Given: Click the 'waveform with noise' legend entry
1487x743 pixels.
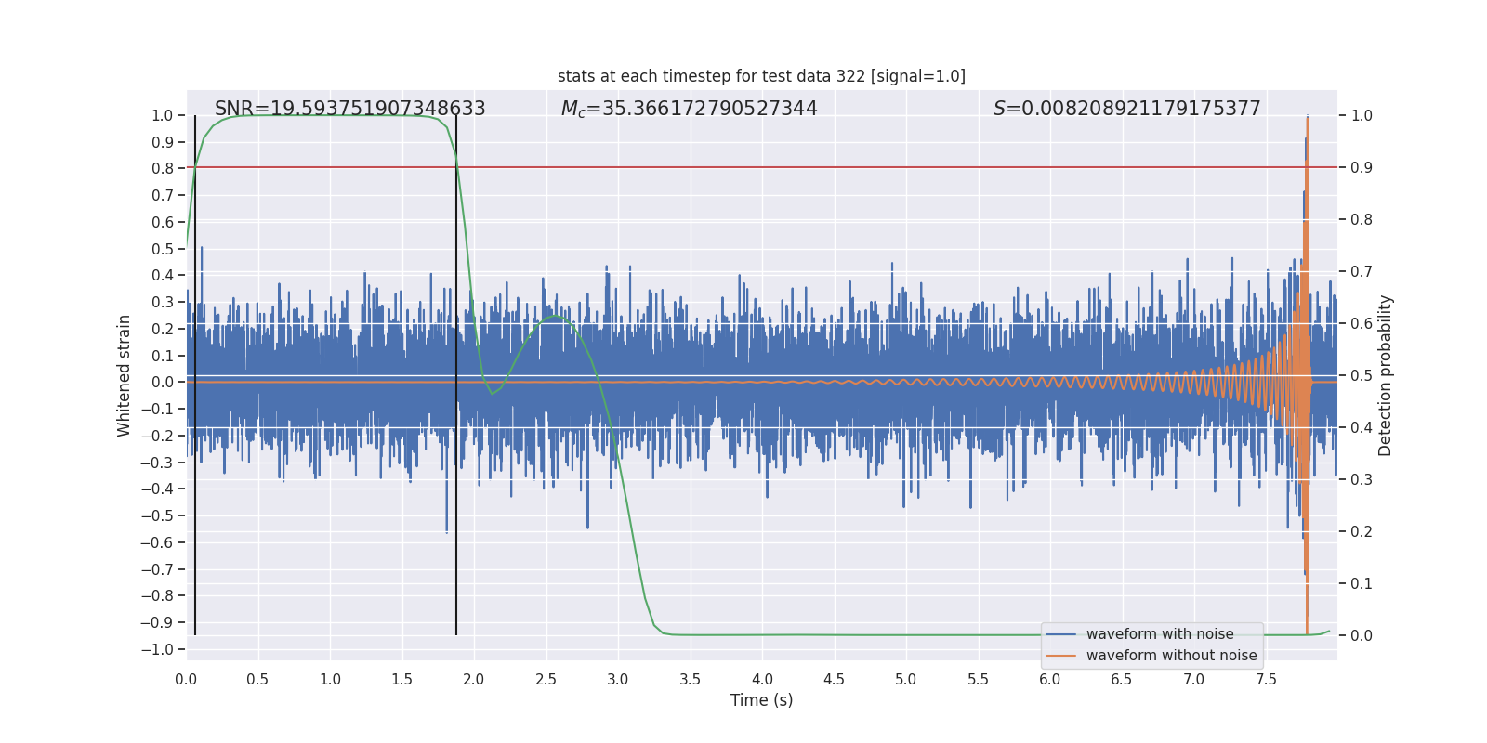Looking at the screenshot, I should click(x=1160, y=634).
